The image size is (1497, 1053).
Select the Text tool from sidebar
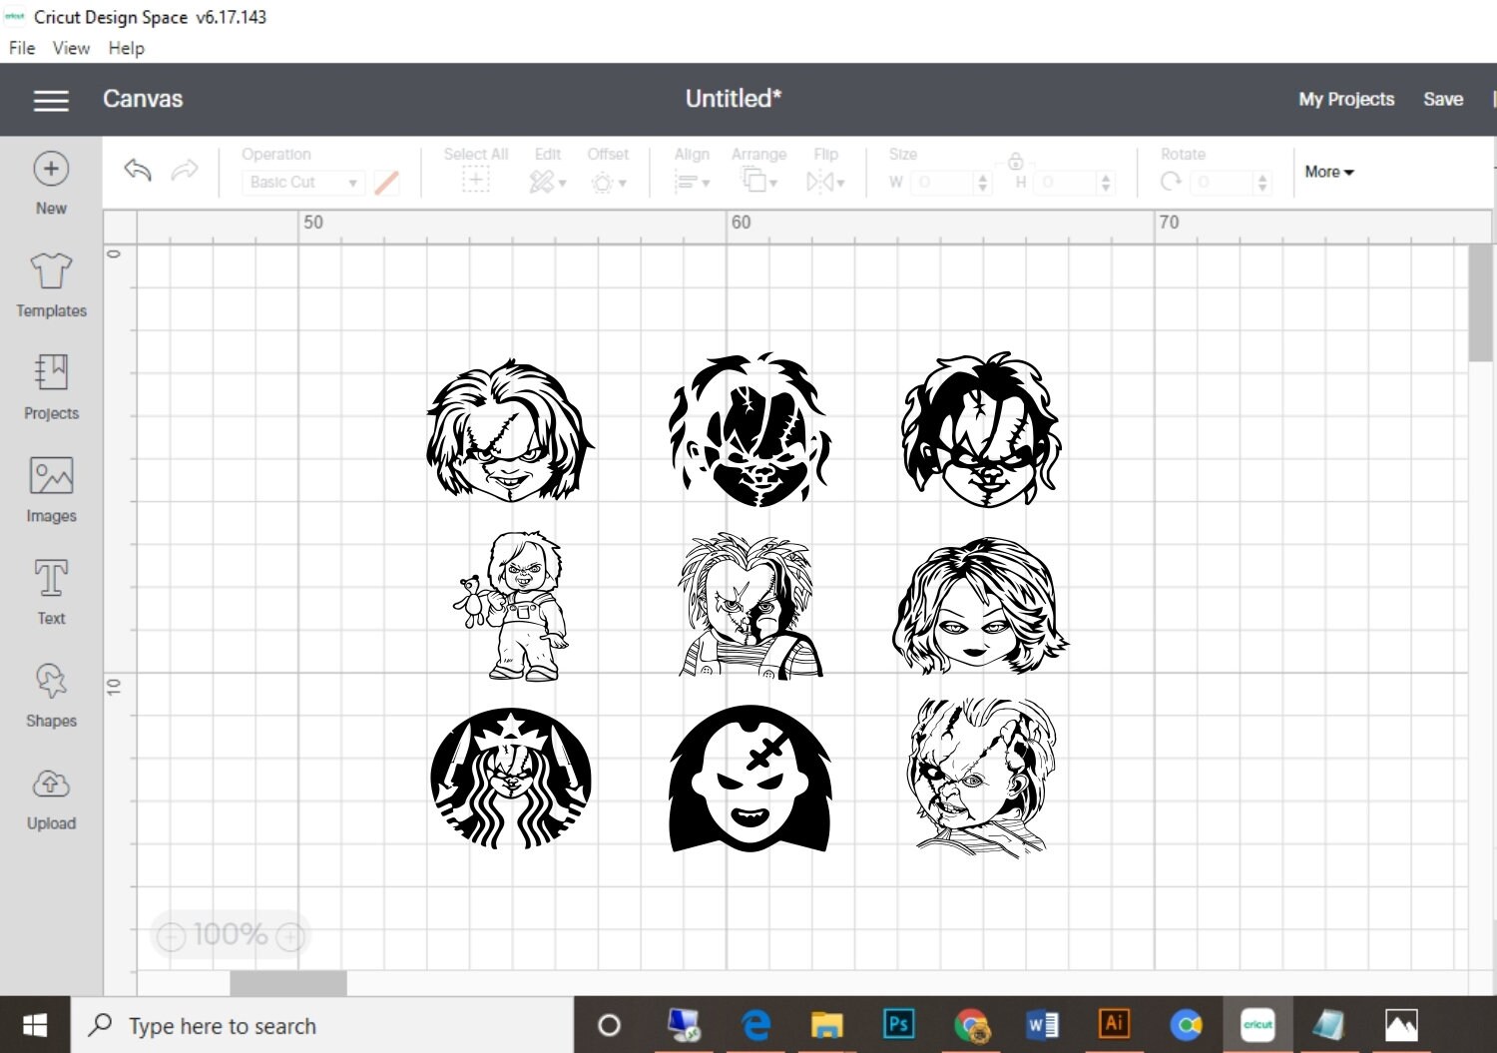coord(51,591)
